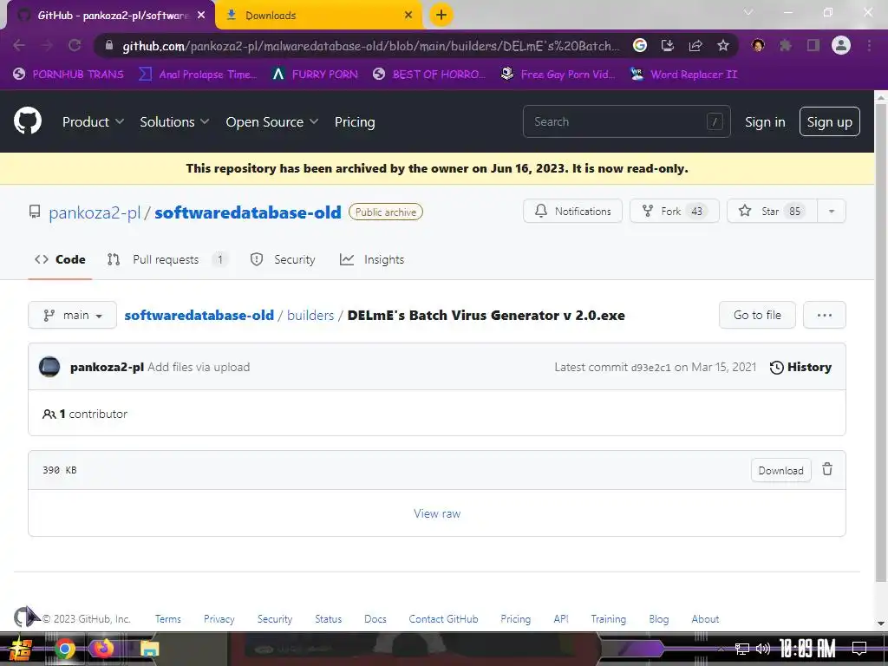Download the 390 KB file
888x666 pixels.
[x=781, y=471]
